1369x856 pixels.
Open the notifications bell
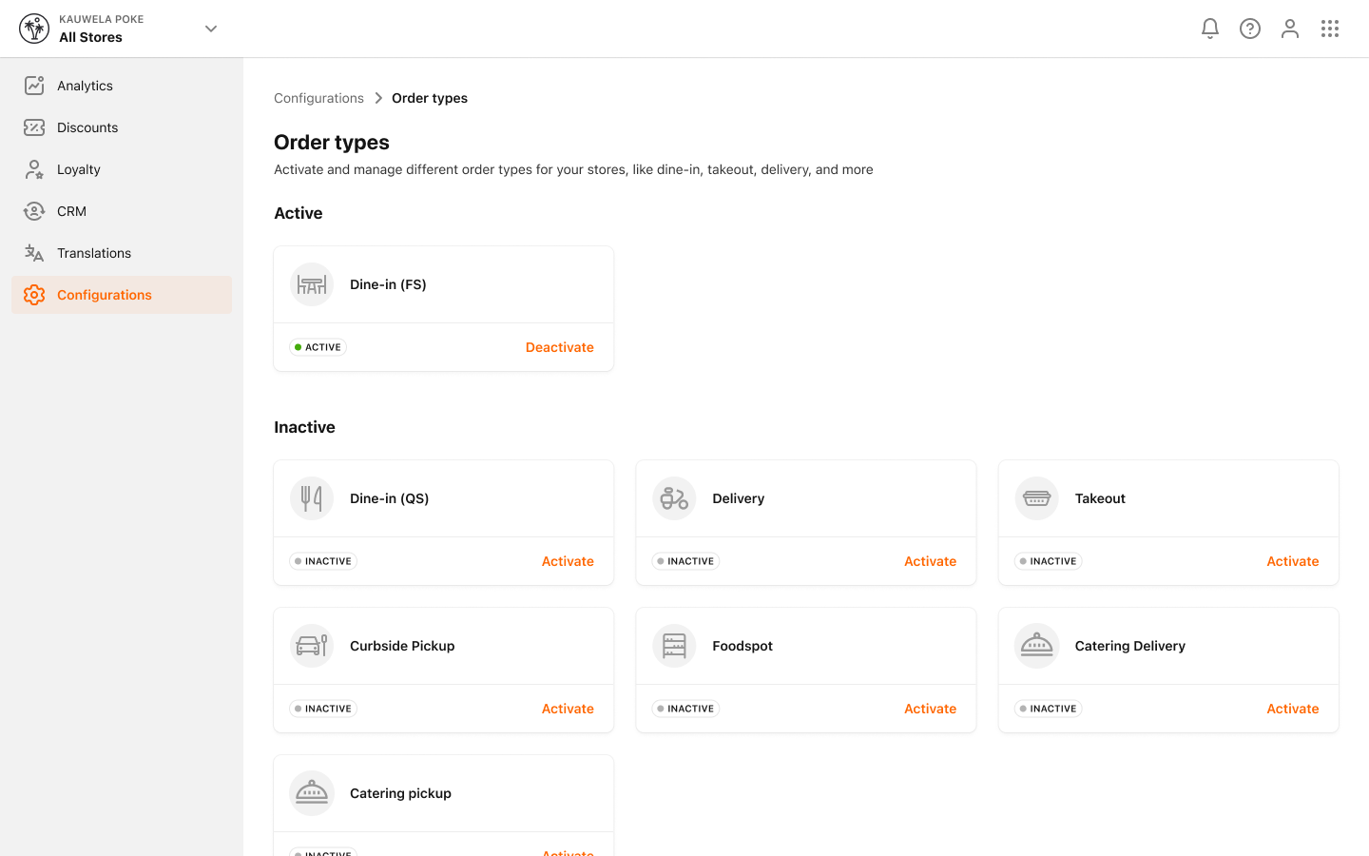pos(1209,29)
